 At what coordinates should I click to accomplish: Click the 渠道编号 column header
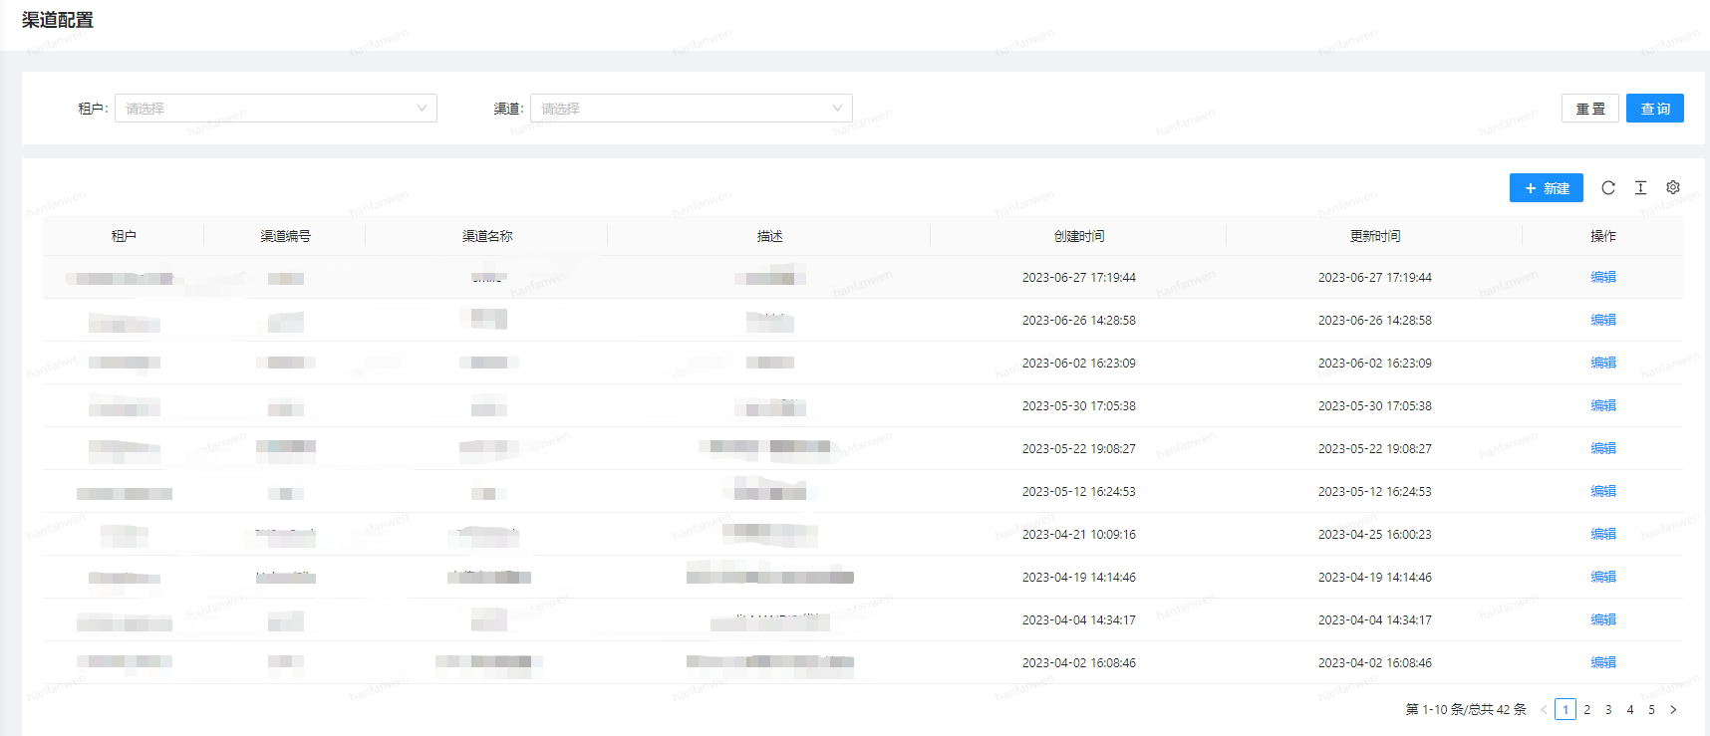(x=286, y=236)
